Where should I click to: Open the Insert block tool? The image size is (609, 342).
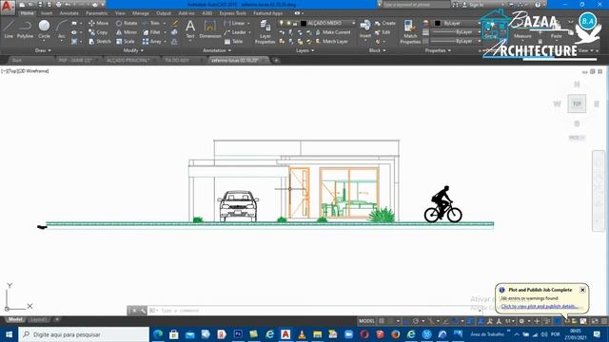click(365, 29)
